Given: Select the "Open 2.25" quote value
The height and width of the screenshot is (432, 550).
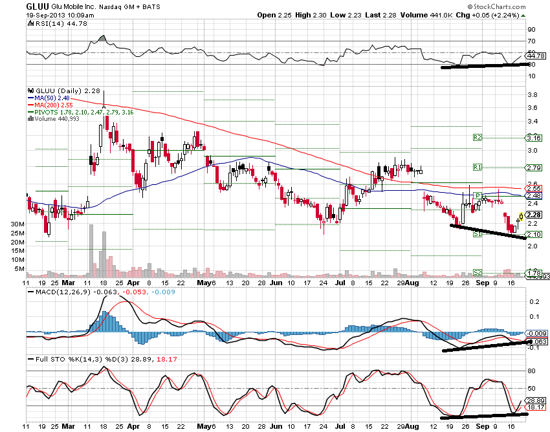Looking at the screenshot, I should point(274,15).
